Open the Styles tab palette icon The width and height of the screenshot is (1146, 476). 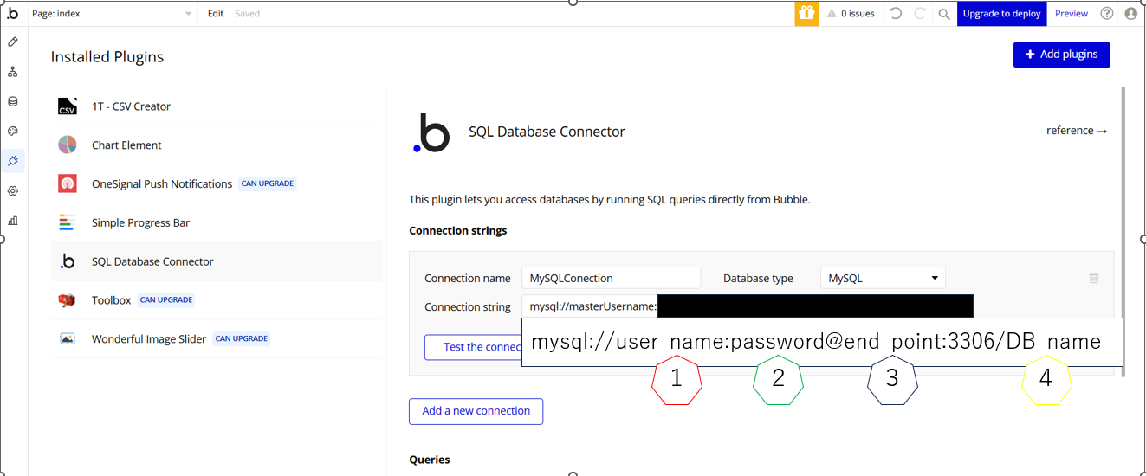tap(13, 132)
